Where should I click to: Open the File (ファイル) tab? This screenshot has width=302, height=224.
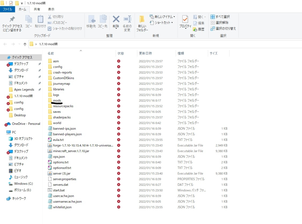click(7, 9)
